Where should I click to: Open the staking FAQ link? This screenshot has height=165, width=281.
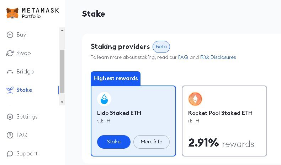point(183,57)
